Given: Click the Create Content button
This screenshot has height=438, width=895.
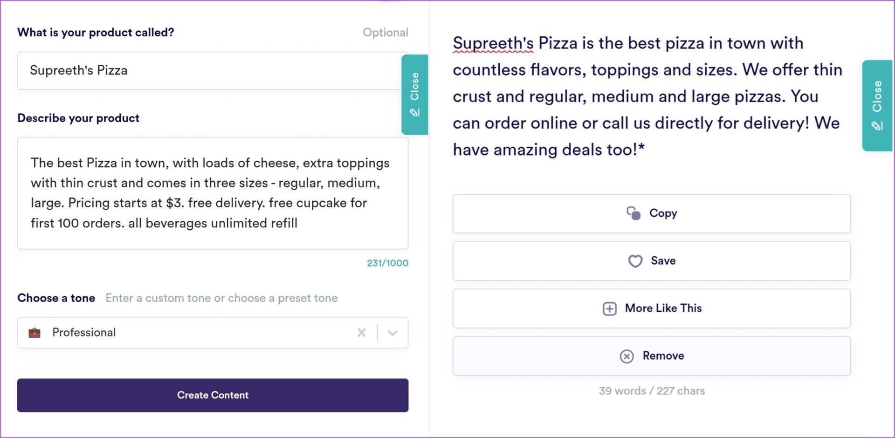Looking at the screenshot, I should click(x=213, y=395).
